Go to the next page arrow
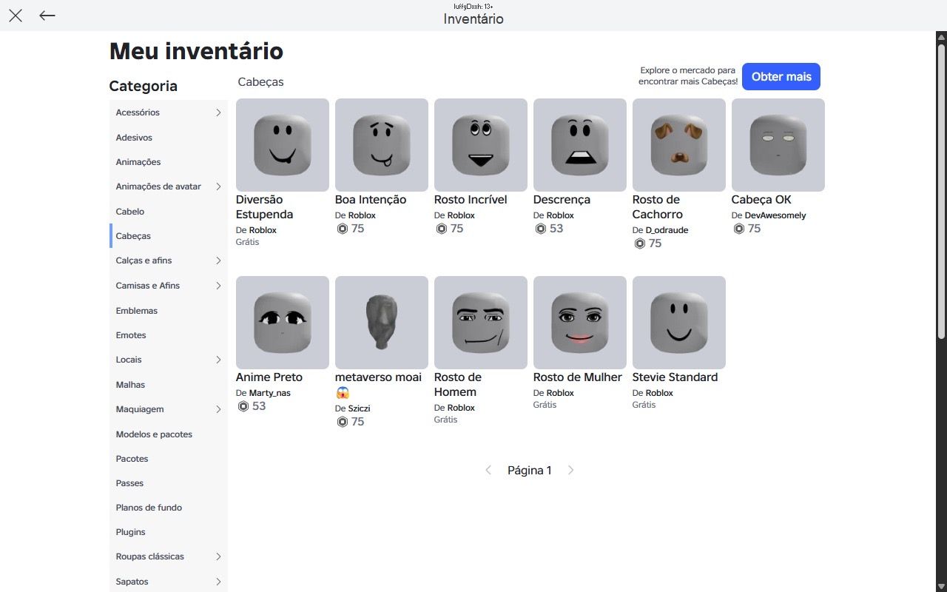Viewport: 947px width, 592px height. click(x=570, y=471)
